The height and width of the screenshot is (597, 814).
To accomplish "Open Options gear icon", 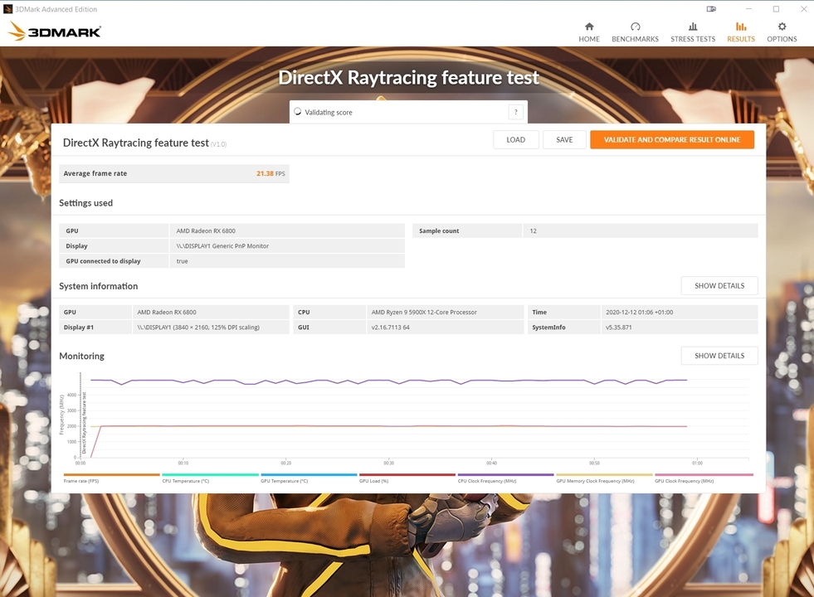I will pyautogui.click(x=782, y=27).
